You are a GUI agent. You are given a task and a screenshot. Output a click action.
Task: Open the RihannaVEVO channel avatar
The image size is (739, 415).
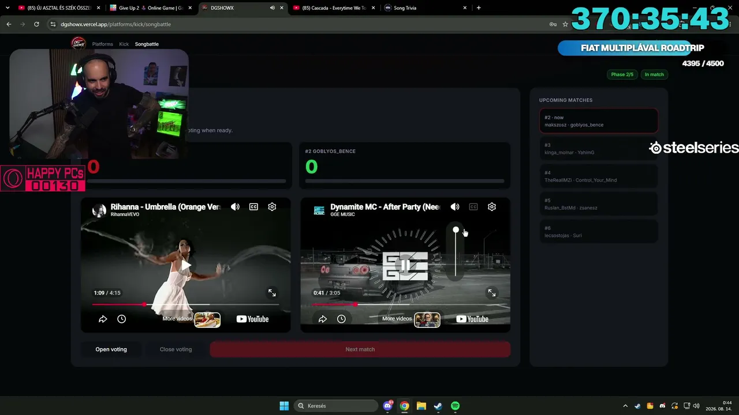(99, 210)
